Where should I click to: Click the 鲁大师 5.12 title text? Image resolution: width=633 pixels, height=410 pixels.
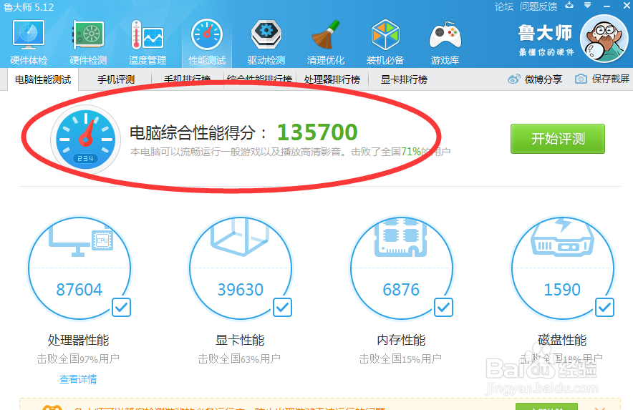pyautogui.click(x=28, y=7)
